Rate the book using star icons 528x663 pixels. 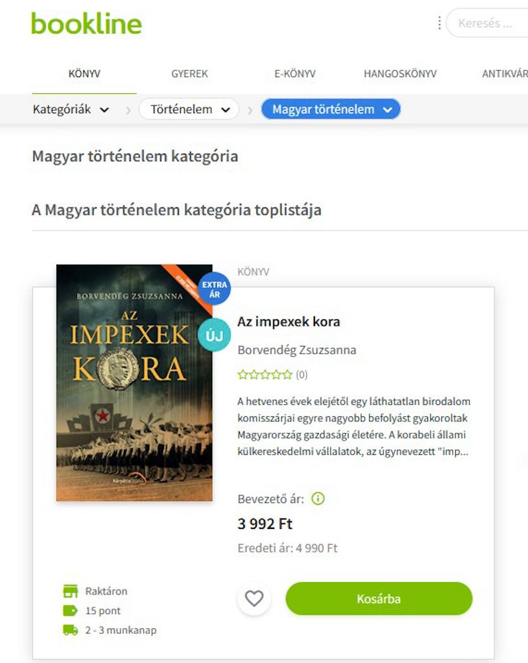[x=265, y=375]
